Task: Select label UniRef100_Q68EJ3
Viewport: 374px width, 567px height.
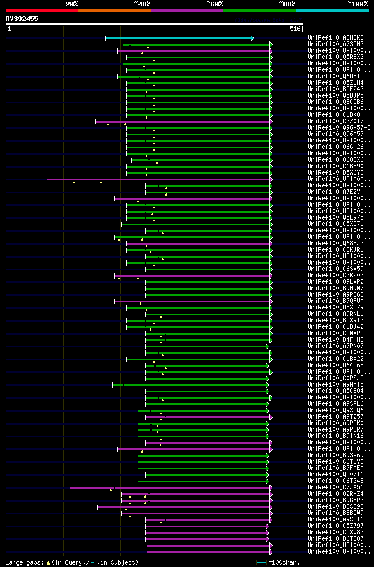Action: click(x=335, y=243)
